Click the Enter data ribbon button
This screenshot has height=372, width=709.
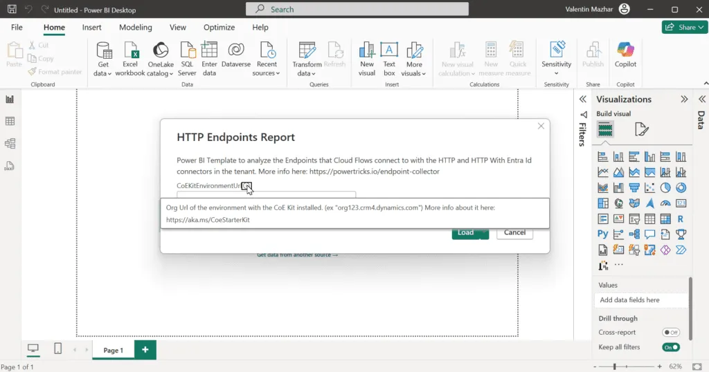209,59
